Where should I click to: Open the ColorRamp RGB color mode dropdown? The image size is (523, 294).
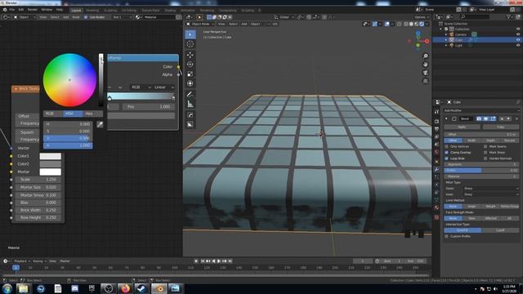click(141, 87)
